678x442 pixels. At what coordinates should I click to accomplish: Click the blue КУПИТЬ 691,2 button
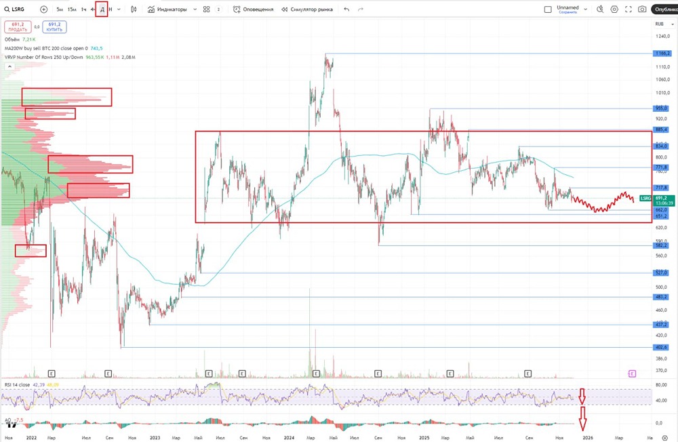[x=54, y=27]
